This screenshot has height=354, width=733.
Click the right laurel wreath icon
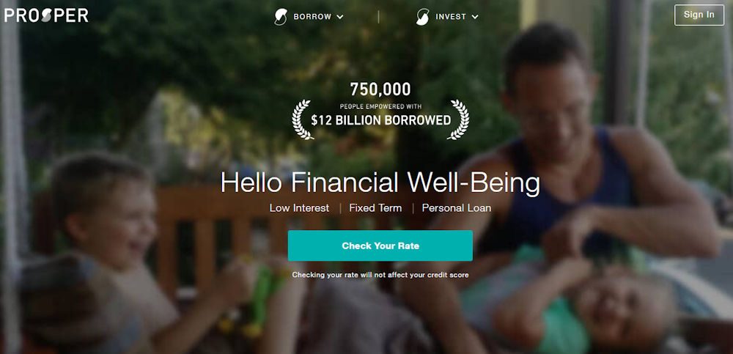(458, 119)
